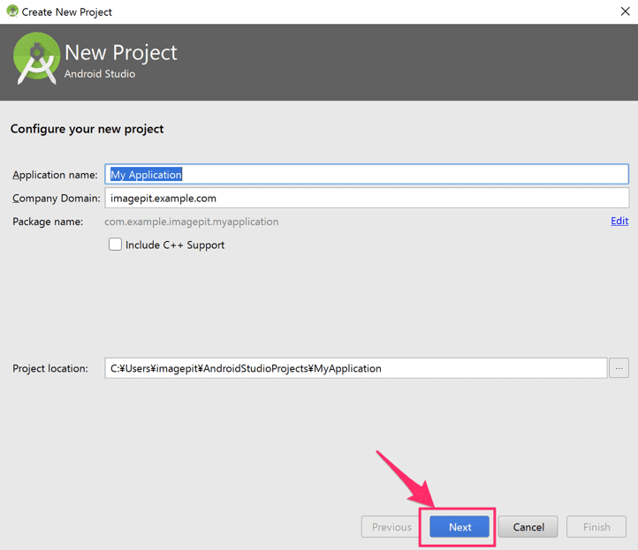This screenshot has height=550, width=638.
Task: Click the Project location label
Action: click(50, 368)
